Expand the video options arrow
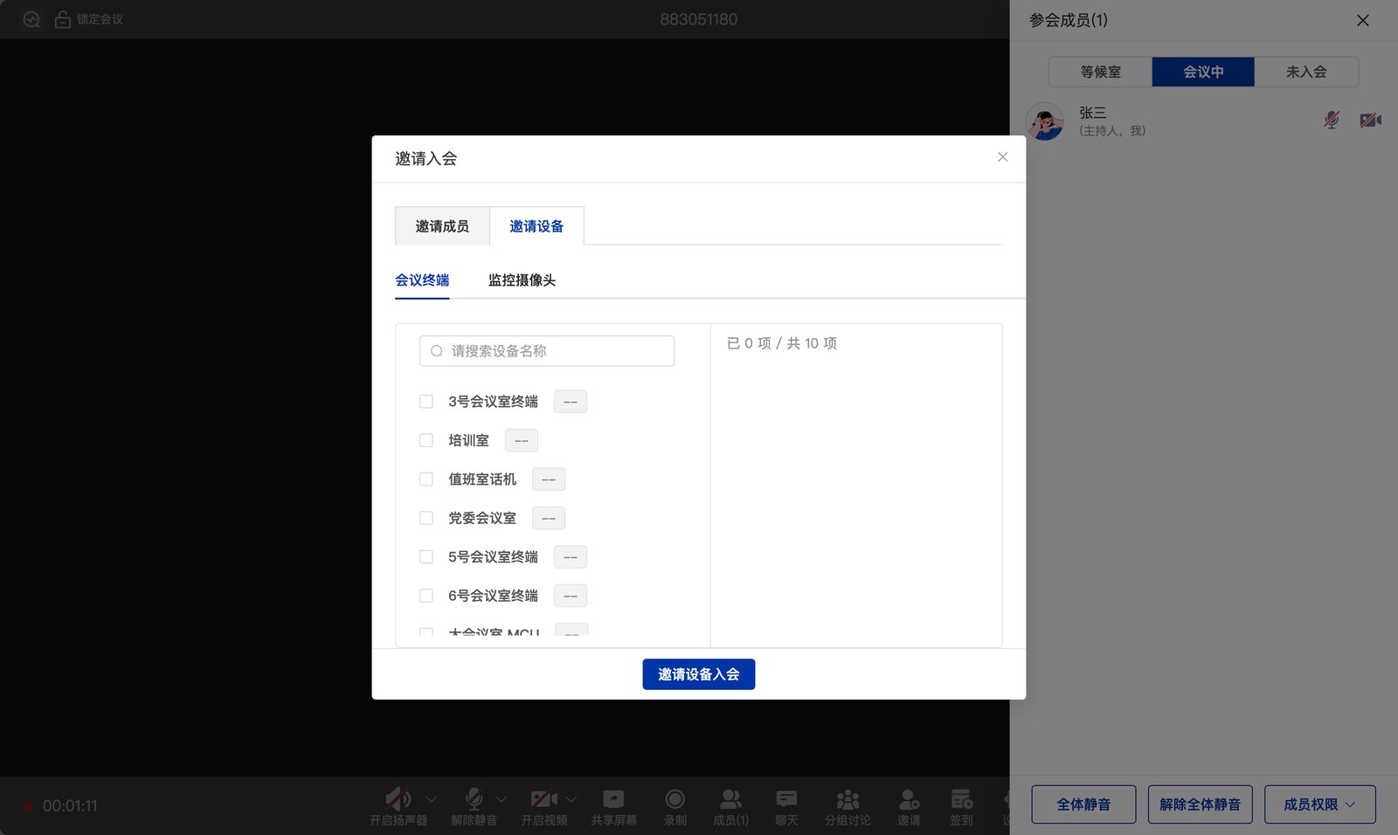The height and width of the screenshot is (835, 1398). (571, 798)
